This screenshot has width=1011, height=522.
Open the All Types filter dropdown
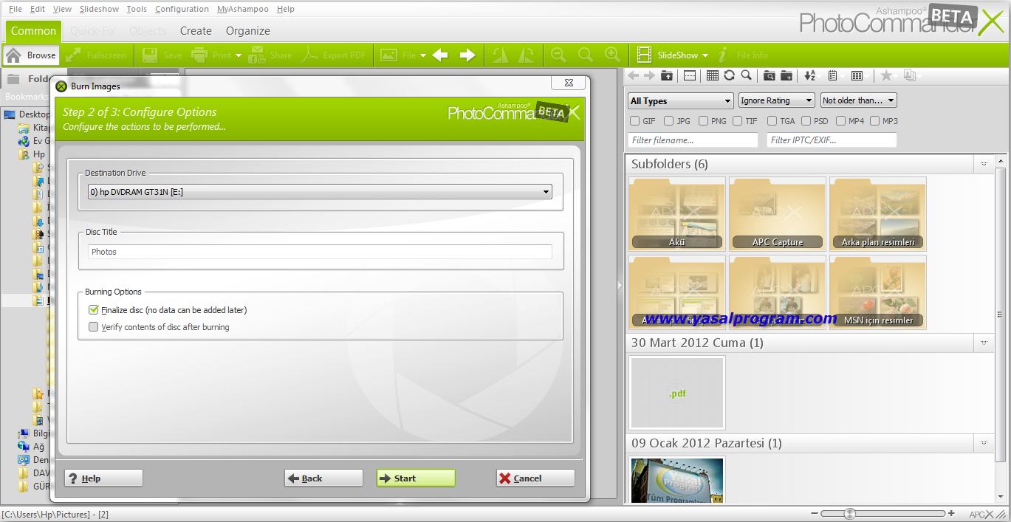click(x=680, y=100)
